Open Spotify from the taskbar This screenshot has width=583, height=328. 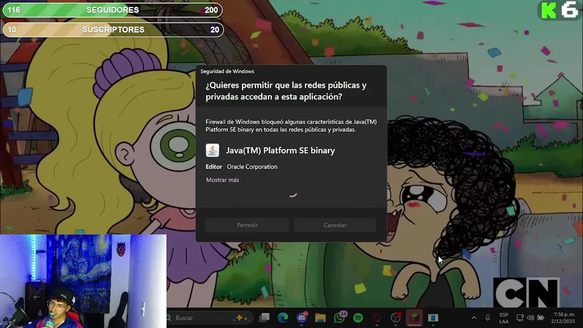click(358, 318)
